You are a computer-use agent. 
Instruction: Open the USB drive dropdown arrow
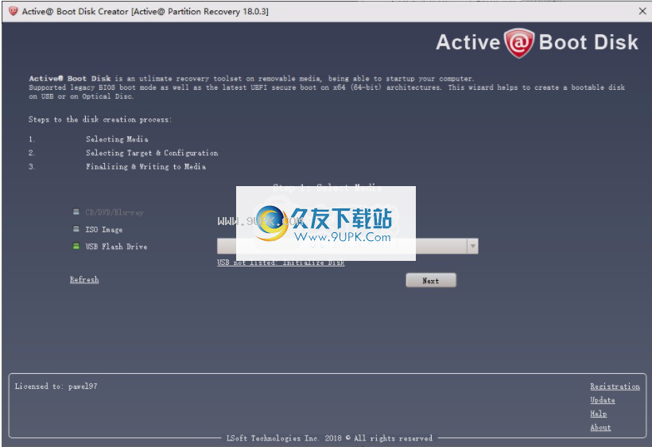coord(472,246)
